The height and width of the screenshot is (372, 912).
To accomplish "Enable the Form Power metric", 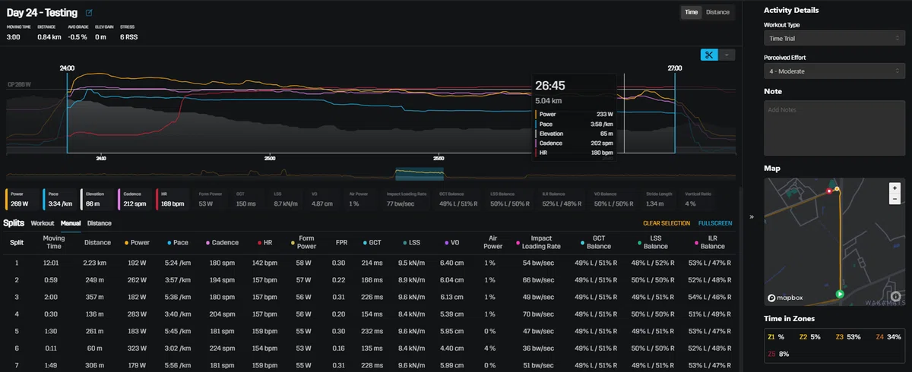I will tap(209, 199).
